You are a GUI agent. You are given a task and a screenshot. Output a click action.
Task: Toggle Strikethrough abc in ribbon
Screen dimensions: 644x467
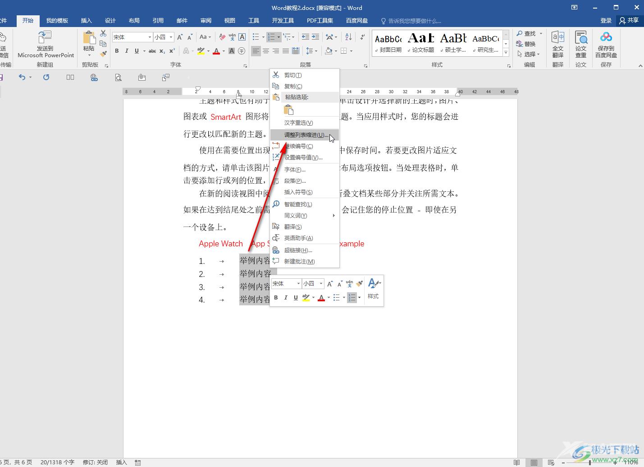click(152, 51)
